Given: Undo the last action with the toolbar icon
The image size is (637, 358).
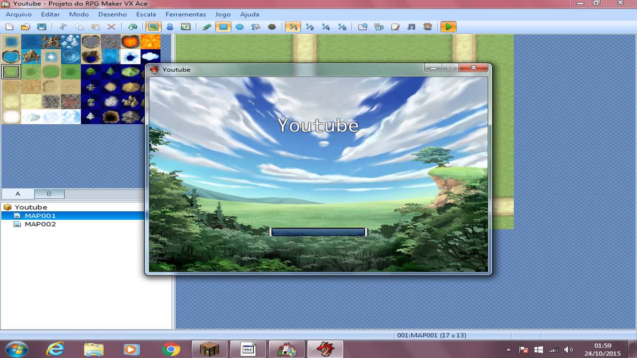Looking at the screenshot, I should [x=132, y=27].
